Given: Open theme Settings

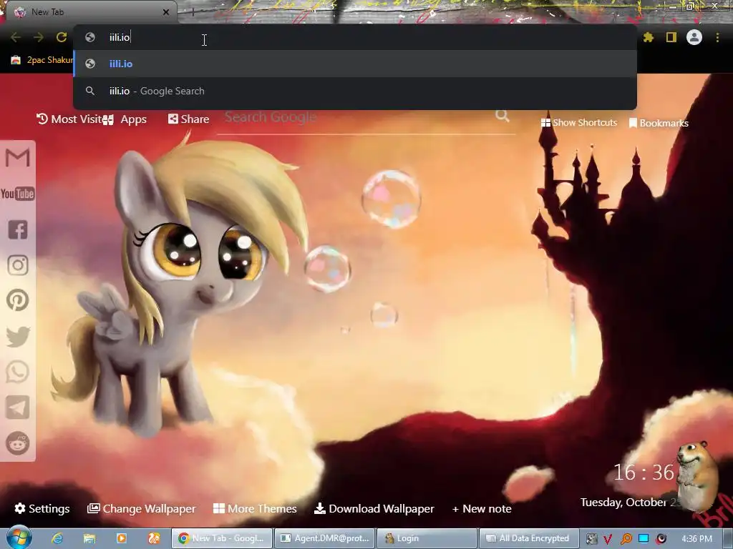Looking at the screenshot, I should 42,508.
